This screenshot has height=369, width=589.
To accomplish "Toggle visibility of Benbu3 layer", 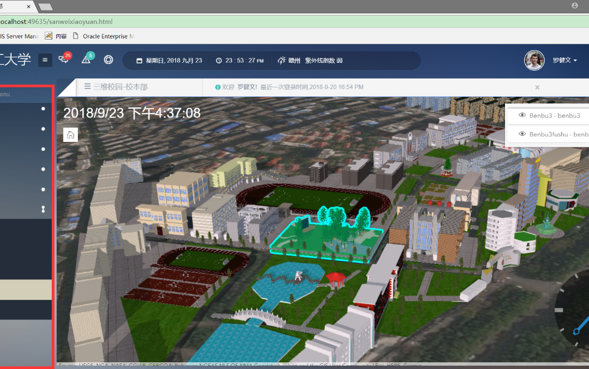I will [522, 115].
